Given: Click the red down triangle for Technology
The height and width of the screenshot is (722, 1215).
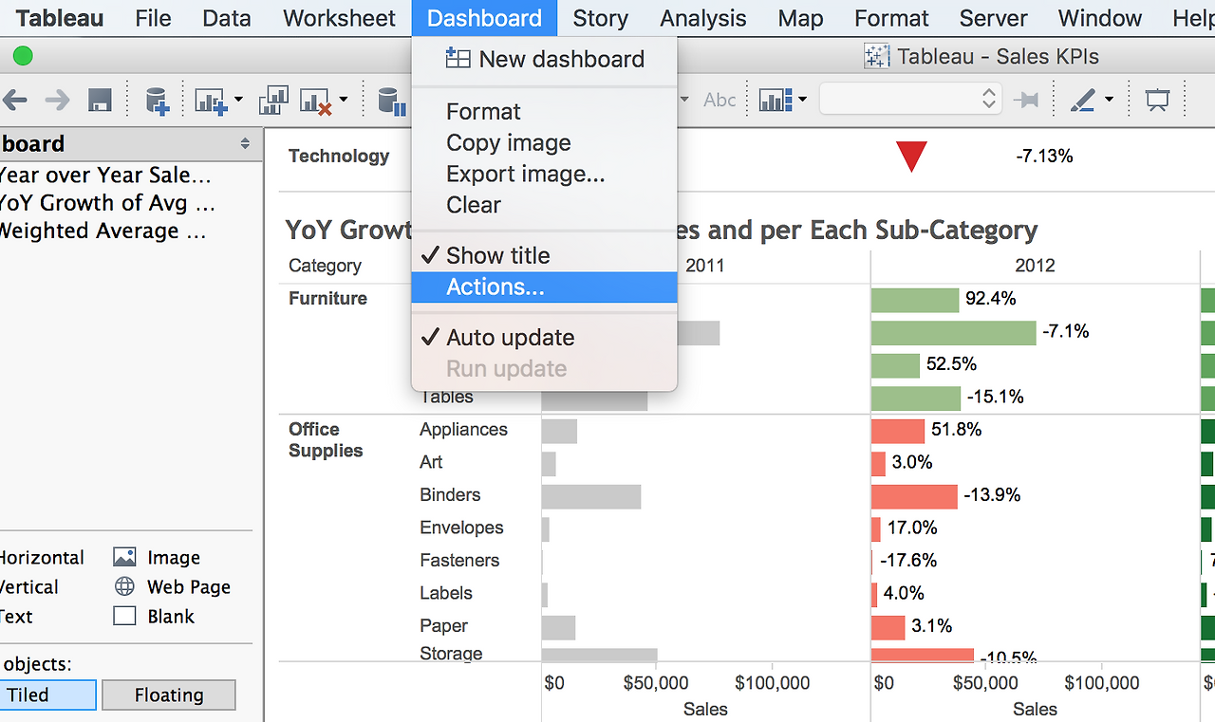Looking at the screenshot, I should coord(911,157).
